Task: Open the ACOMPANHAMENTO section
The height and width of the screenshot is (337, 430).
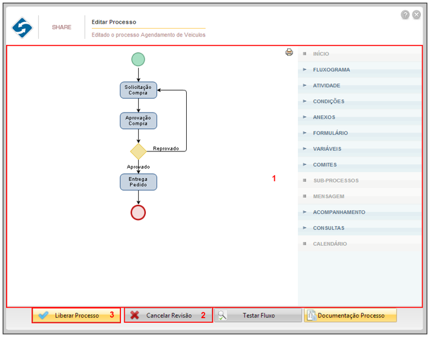Action: tap(360, 212)
